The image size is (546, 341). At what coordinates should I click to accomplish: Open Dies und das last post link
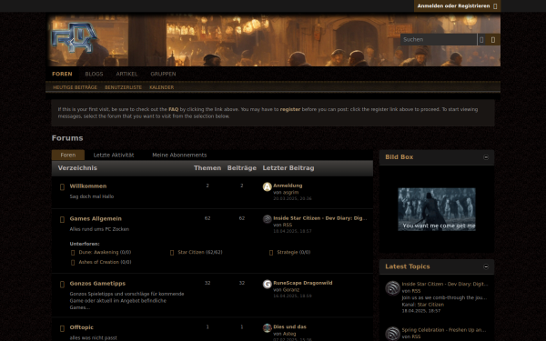[x=289, y=326]
